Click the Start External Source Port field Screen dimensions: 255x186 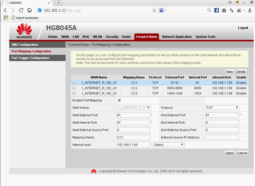click(133, 130)
